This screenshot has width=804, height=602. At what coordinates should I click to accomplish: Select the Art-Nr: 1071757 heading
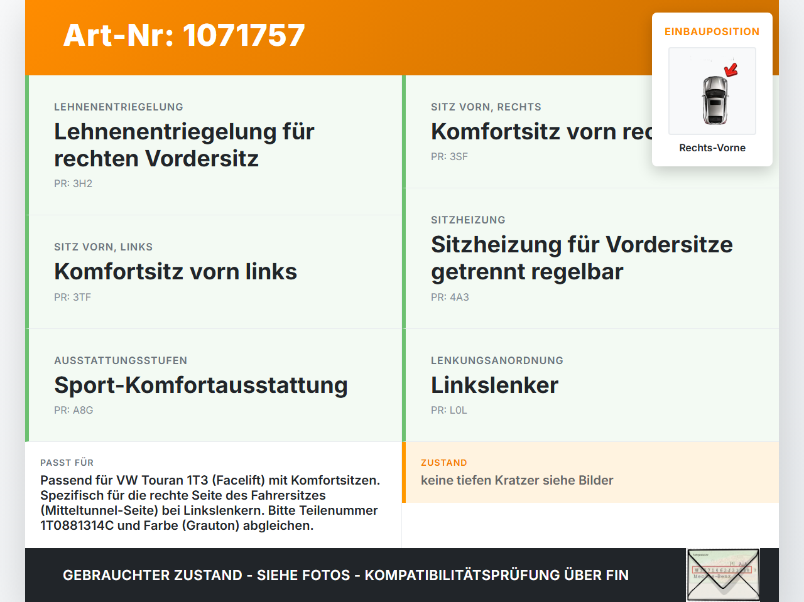pyautogui.click(x=184, y=35)
